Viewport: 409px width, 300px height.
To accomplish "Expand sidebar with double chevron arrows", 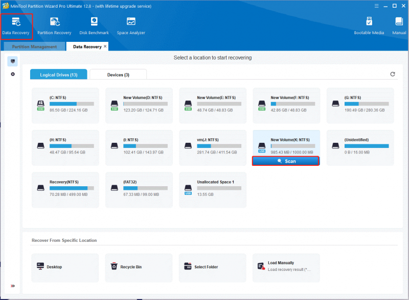I will click(12, 286).
